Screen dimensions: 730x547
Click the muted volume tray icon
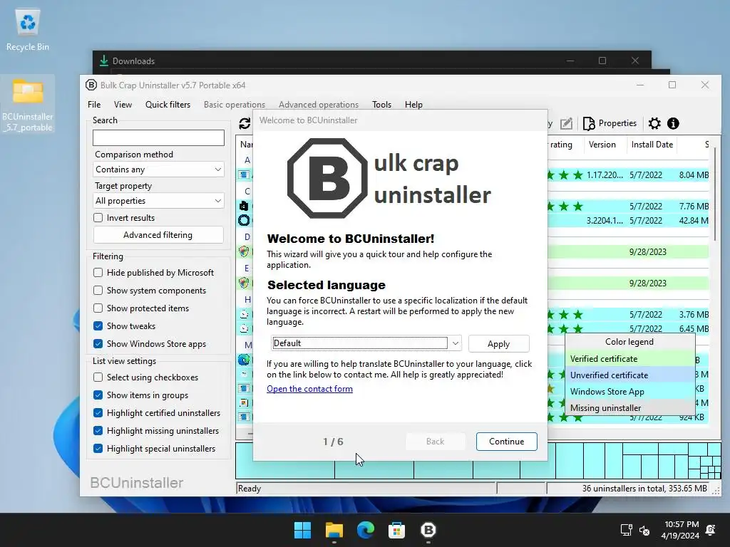click(x=644, y=530)
